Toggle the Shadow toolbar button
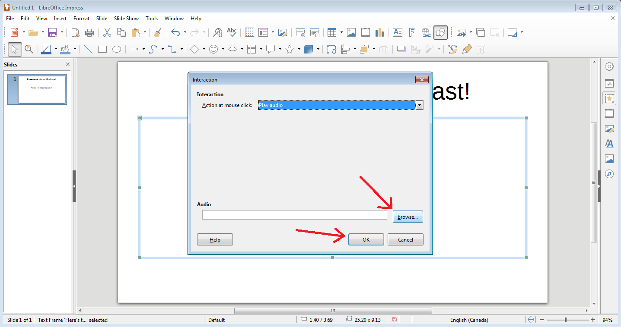The height and width of the screenshot is (327, 621). pos(401,49)
